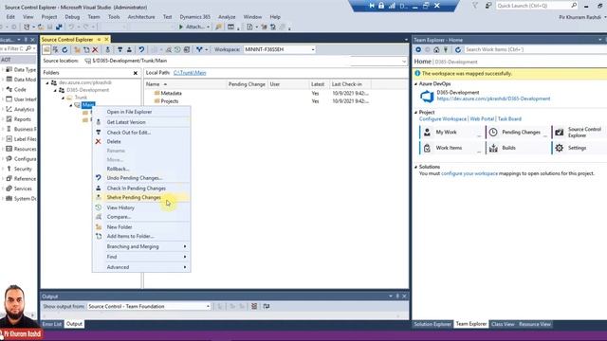Click the Azure DevOps project logo
607x341 pixels.
pyautogui.click(x=427, y=96)
